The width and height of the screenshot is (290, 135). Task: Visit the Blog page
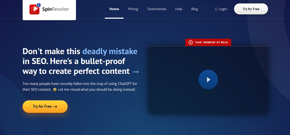pos(194,9)
